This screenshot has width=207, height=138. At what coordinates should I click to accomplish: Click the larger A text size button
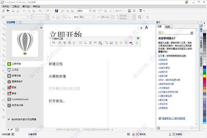point(146,28)
